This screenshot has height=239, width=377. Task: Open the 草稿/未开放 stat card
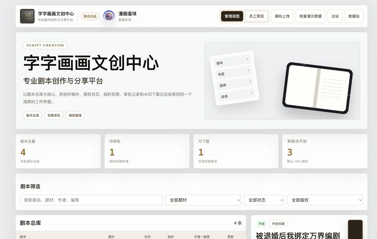point(325,151)
